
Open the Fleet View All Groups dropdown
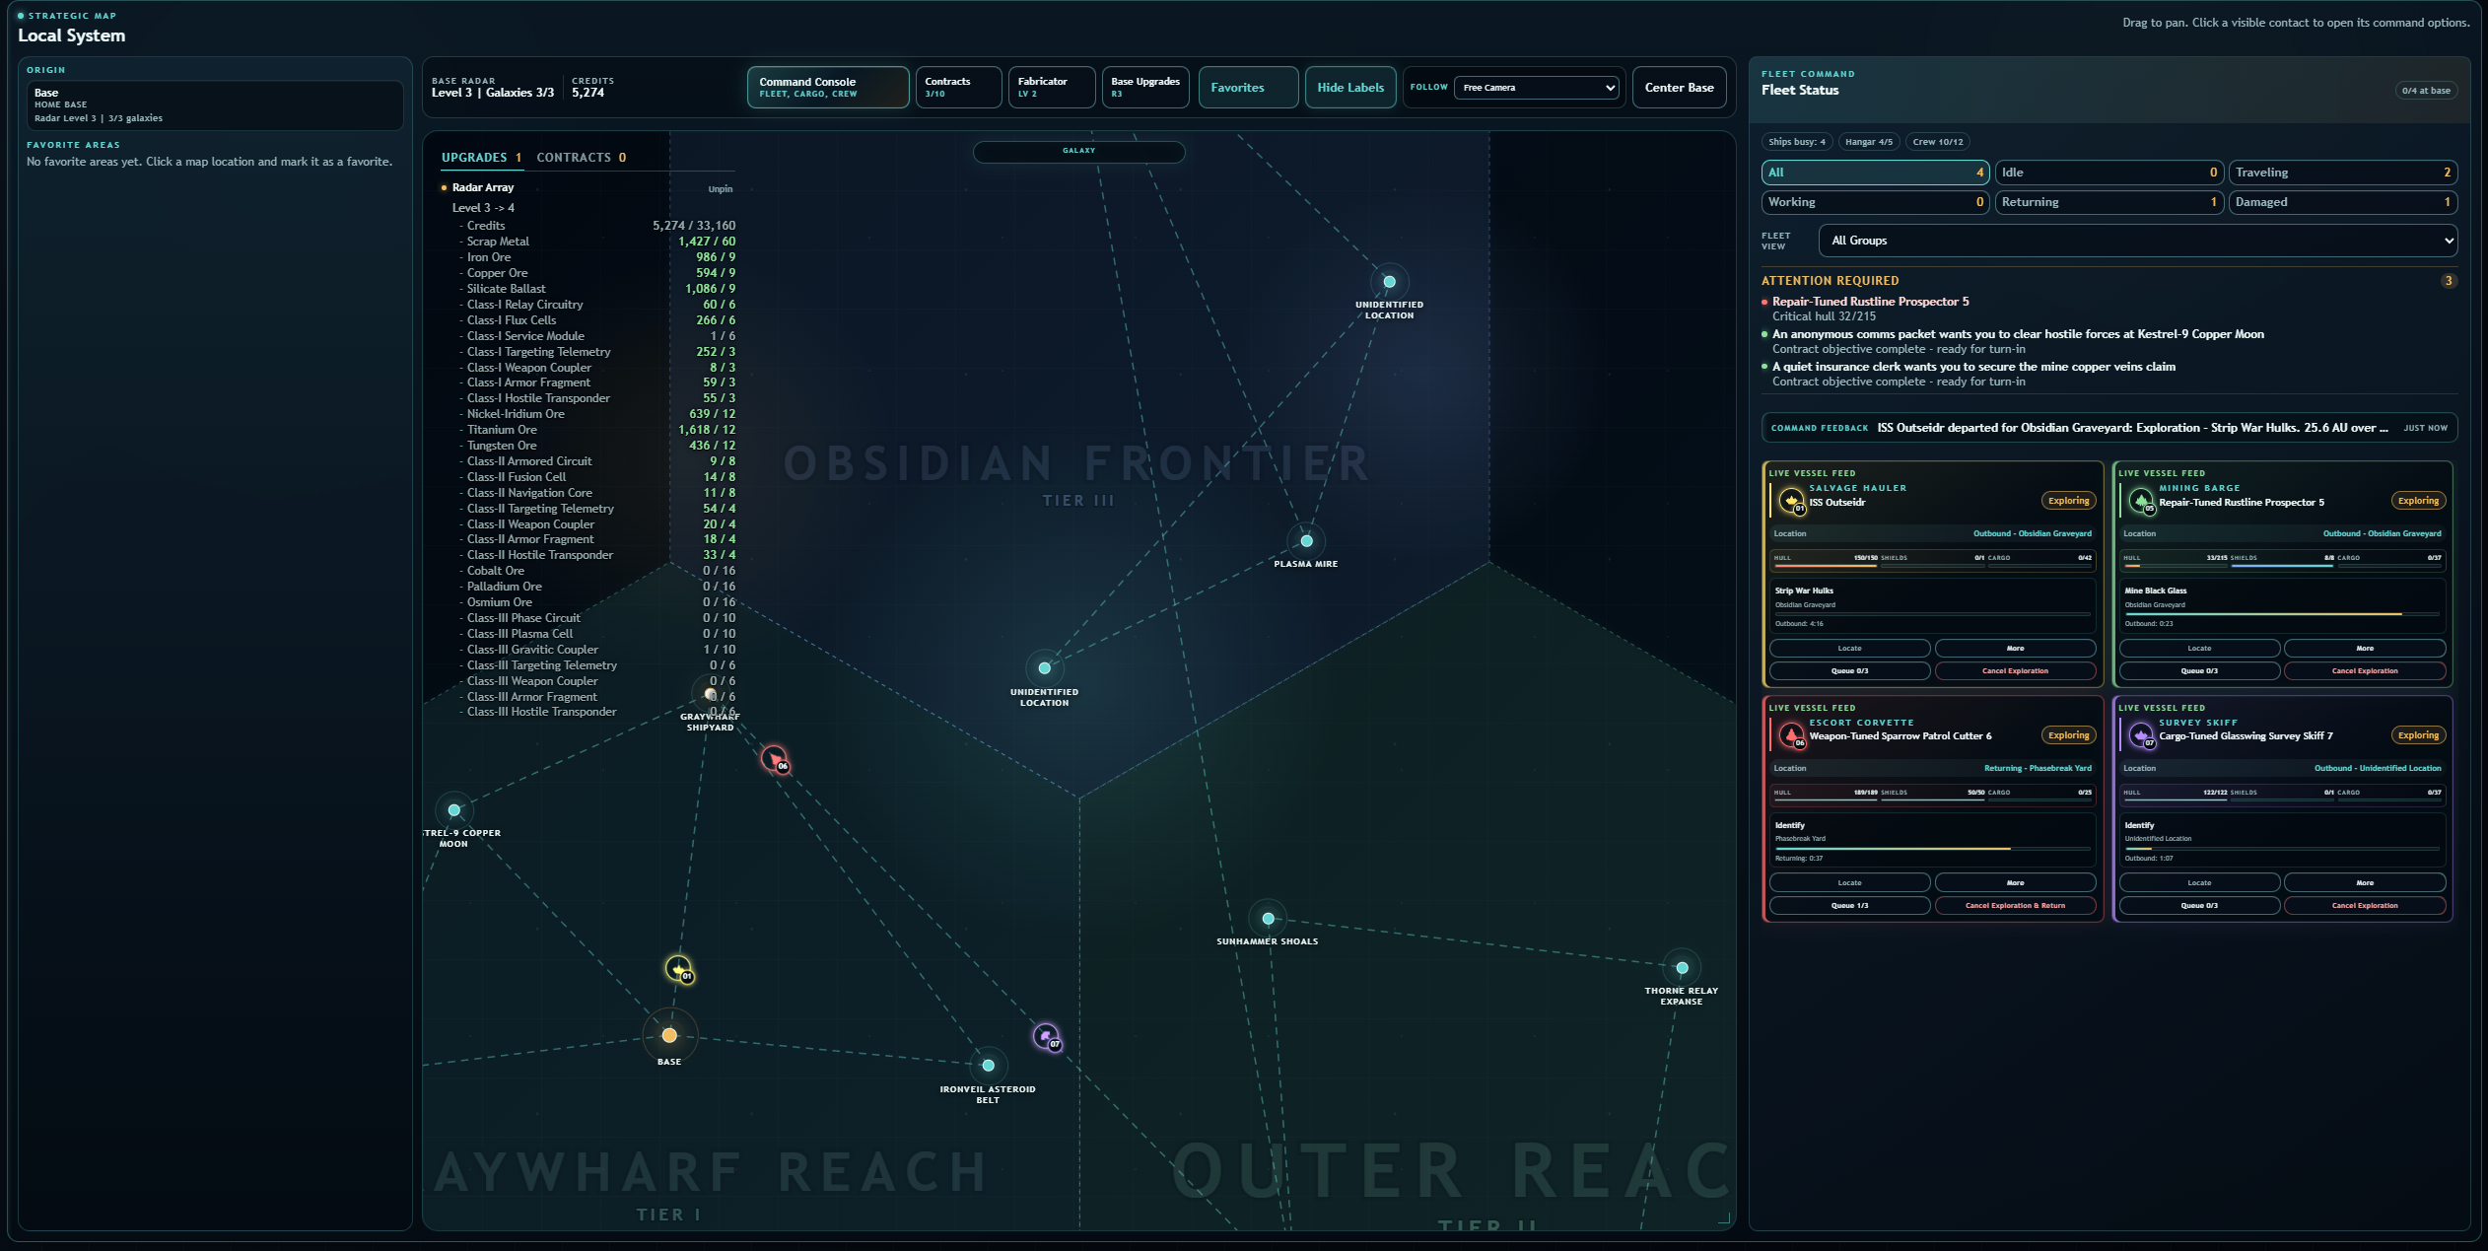click(2137, 241)
